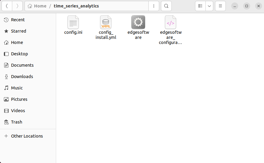Switch to list view
This screenshot has width=264, height=163.
pos(200,6)
